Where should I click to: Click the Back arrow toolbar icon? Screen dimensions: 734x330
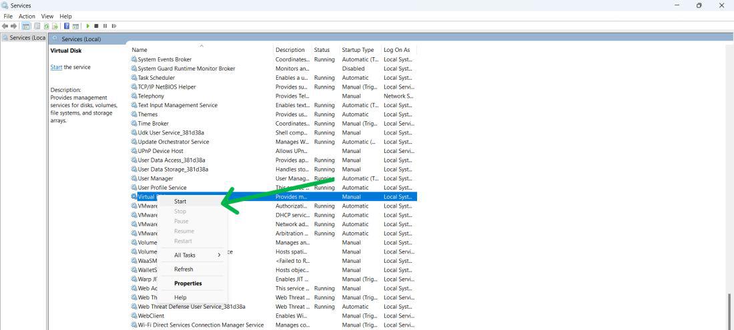pos(5,26)
